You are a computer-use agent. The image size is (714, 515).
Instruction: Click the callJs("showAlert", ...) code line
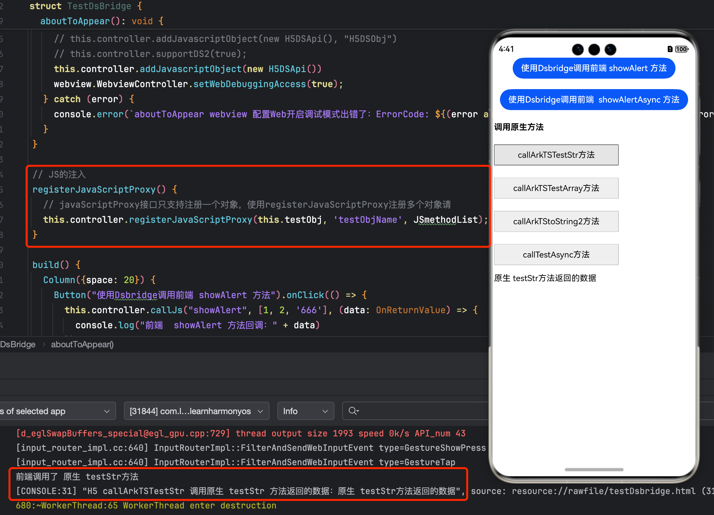(271, 310)
